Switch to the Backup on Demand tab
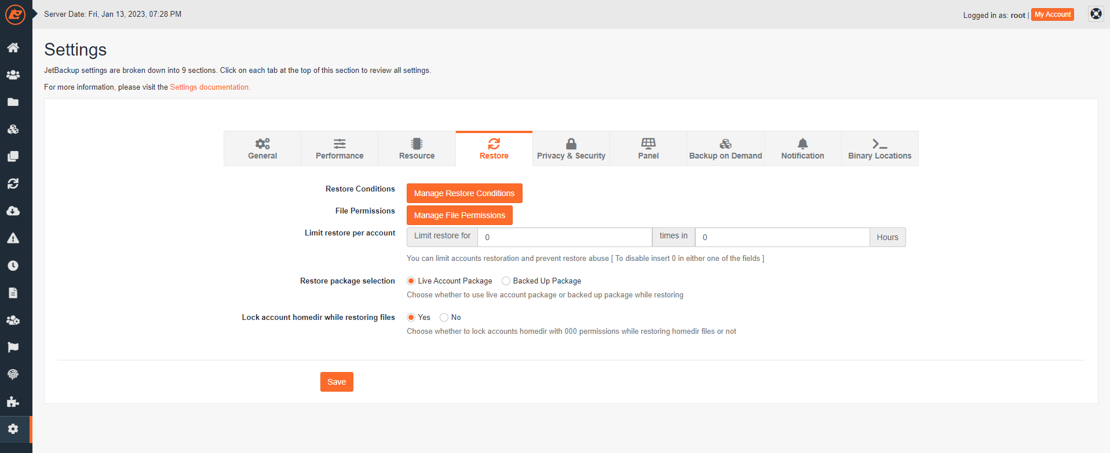The height and width of the screenshot is (453, 1110). click(725, 149)
